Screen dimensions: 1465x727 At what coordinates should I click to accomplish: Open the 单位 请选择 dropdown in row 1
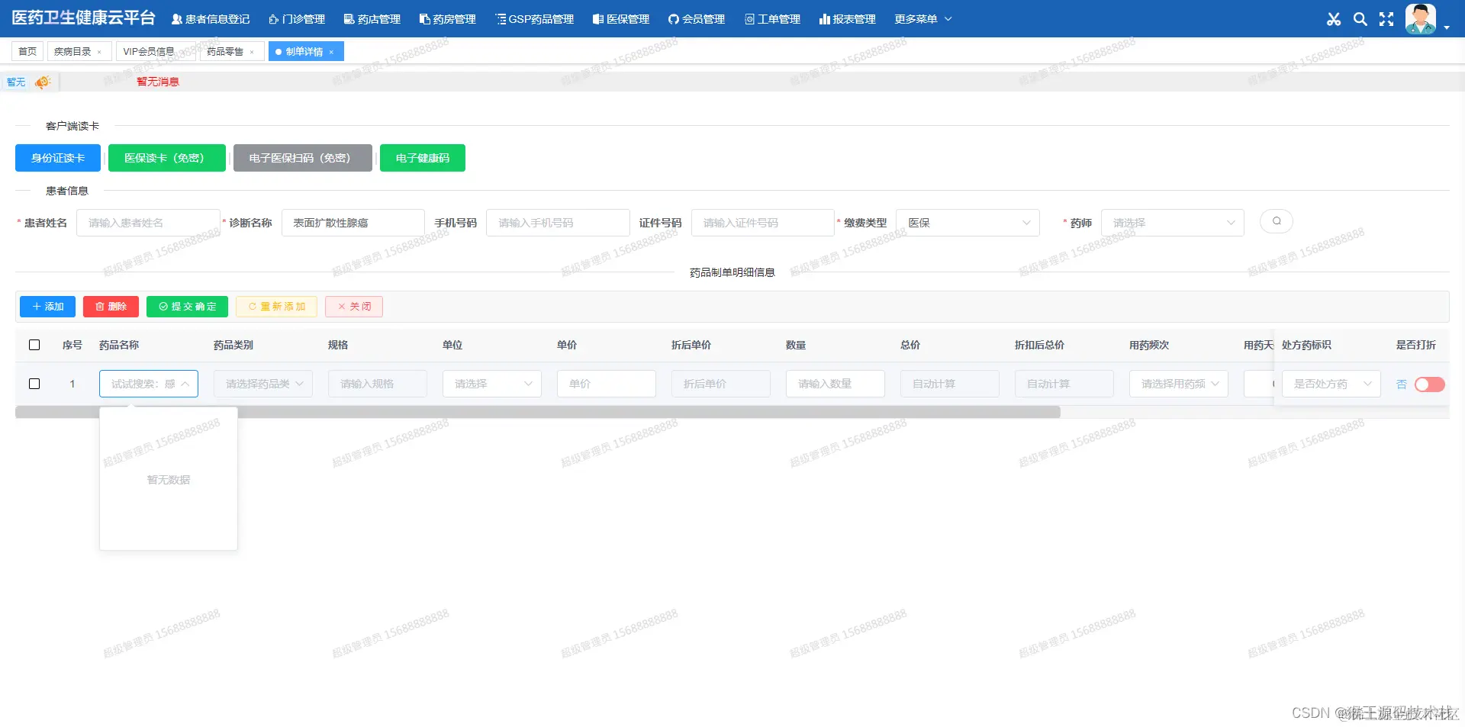492,384
